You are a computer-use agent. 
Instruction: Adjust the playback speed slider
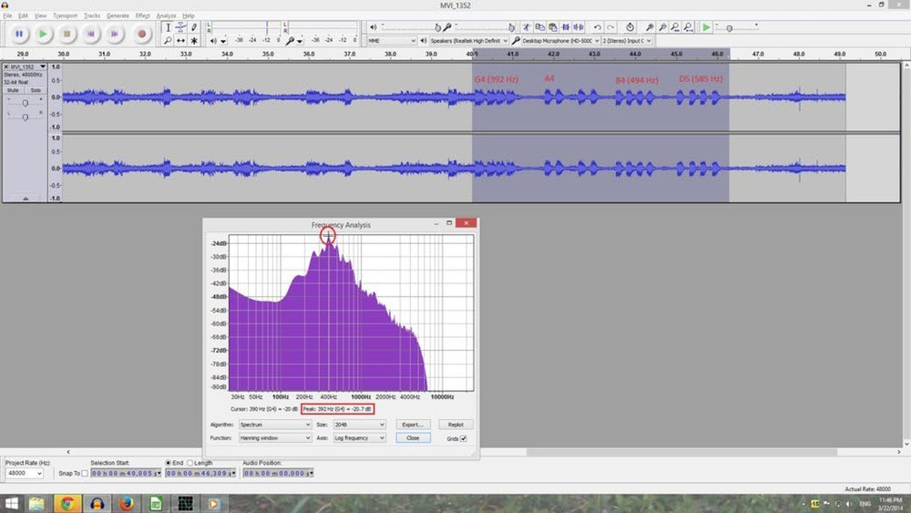pyautogui.click(x=729, y=28)
